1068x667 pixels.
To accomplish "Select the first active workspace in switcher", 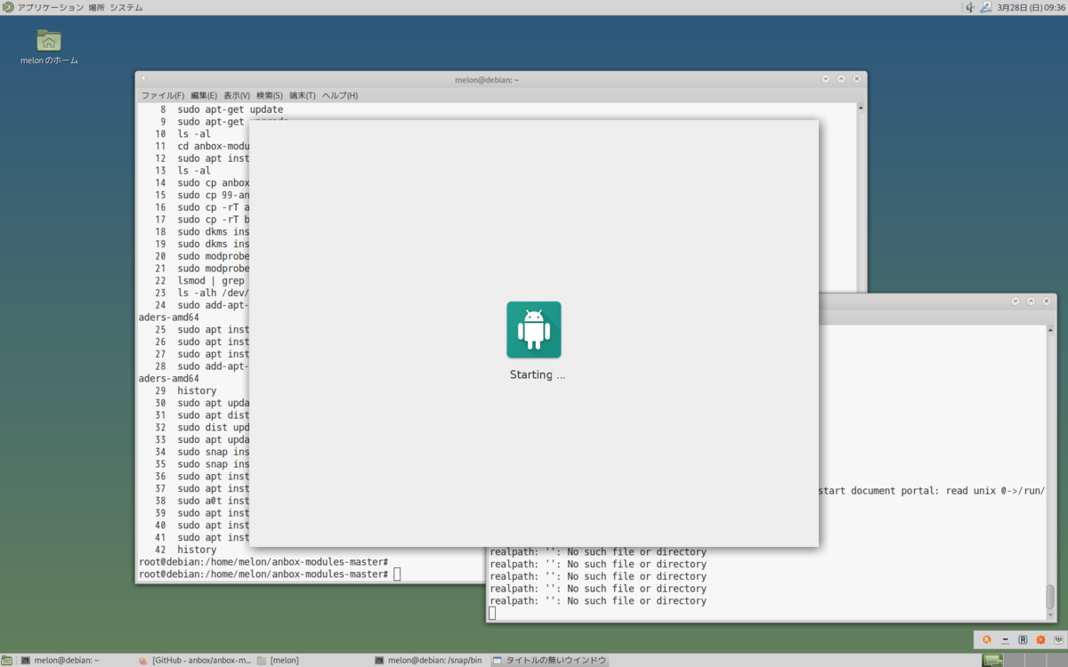I will click(992, 660).
